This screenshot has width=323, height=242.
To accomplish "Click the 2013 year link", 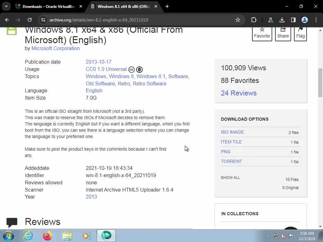I will [x=91, y=197].
